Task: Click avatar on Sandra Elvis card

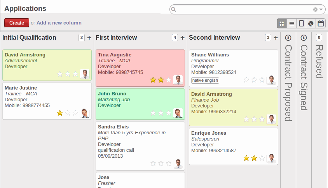Action: pos(178,164)
